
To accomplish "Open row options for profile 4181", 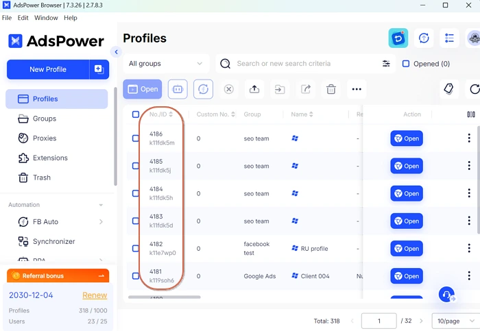I will tap(469, 276).
